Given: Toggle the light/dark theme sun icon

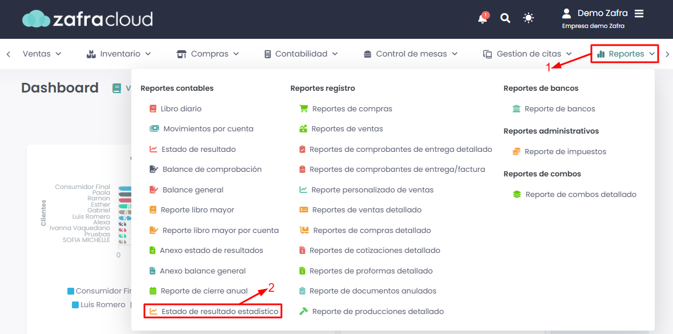Looking at the screenshot, I should coord(529,18).
